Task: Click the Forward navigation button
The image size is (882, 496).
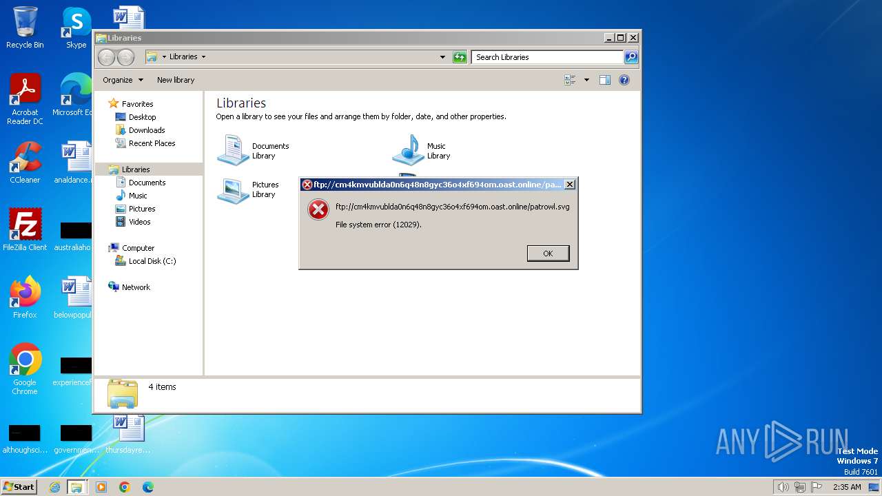Action: coord(125,57)
